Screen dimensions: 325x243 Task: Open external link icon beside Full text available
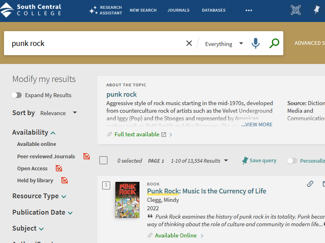(164, 135)
